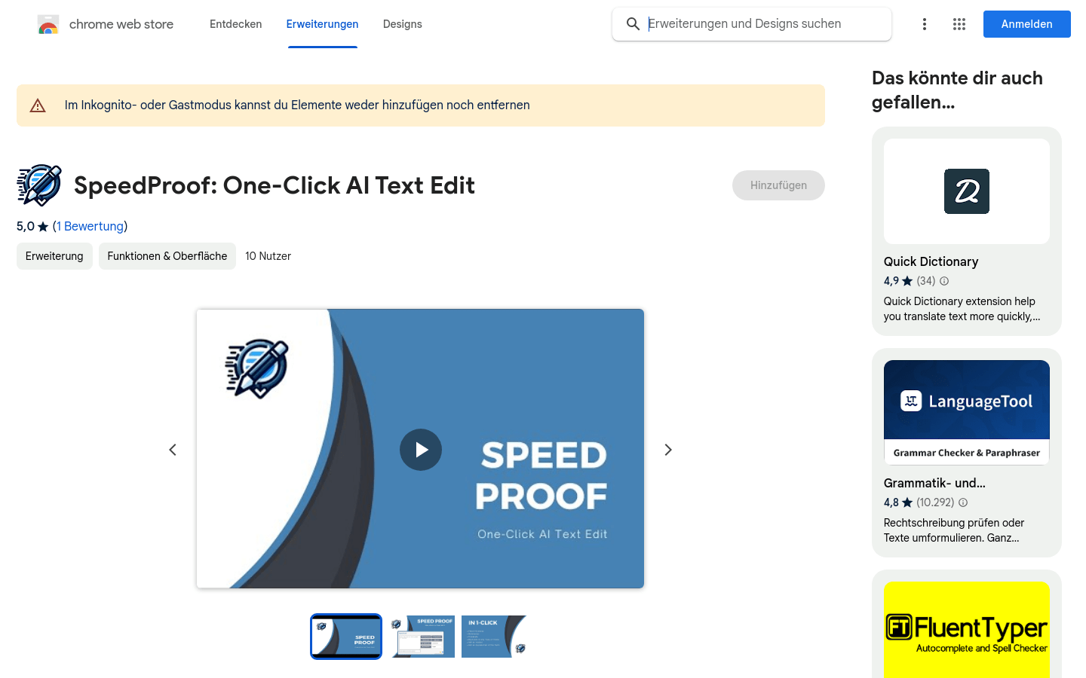1086x678 pixels.
Task: Play the SpeedProof promo video
Action: (x=421, y=450)
